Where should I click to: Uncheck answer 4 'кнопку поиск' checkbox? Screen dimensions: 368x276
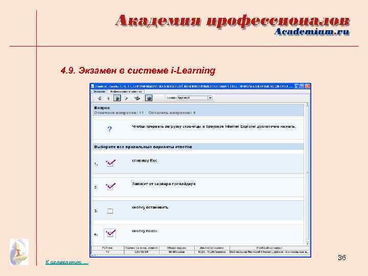(x=110, y=233)
